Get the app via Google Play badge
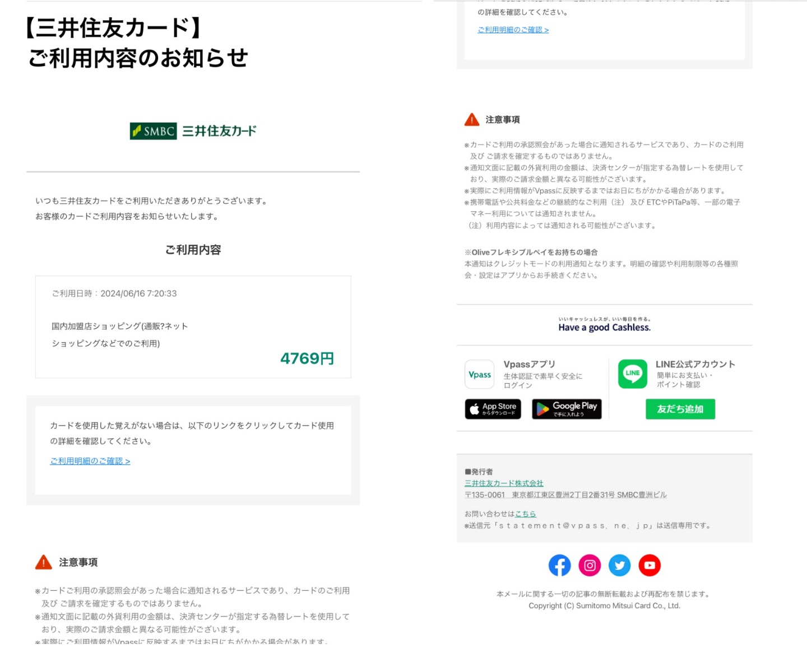The height and width of the screenshot is (658, 807). (567, 409)
